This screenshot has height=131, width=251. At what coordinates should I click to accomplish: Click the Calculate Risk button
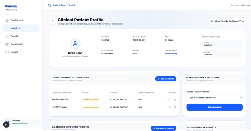215,107
